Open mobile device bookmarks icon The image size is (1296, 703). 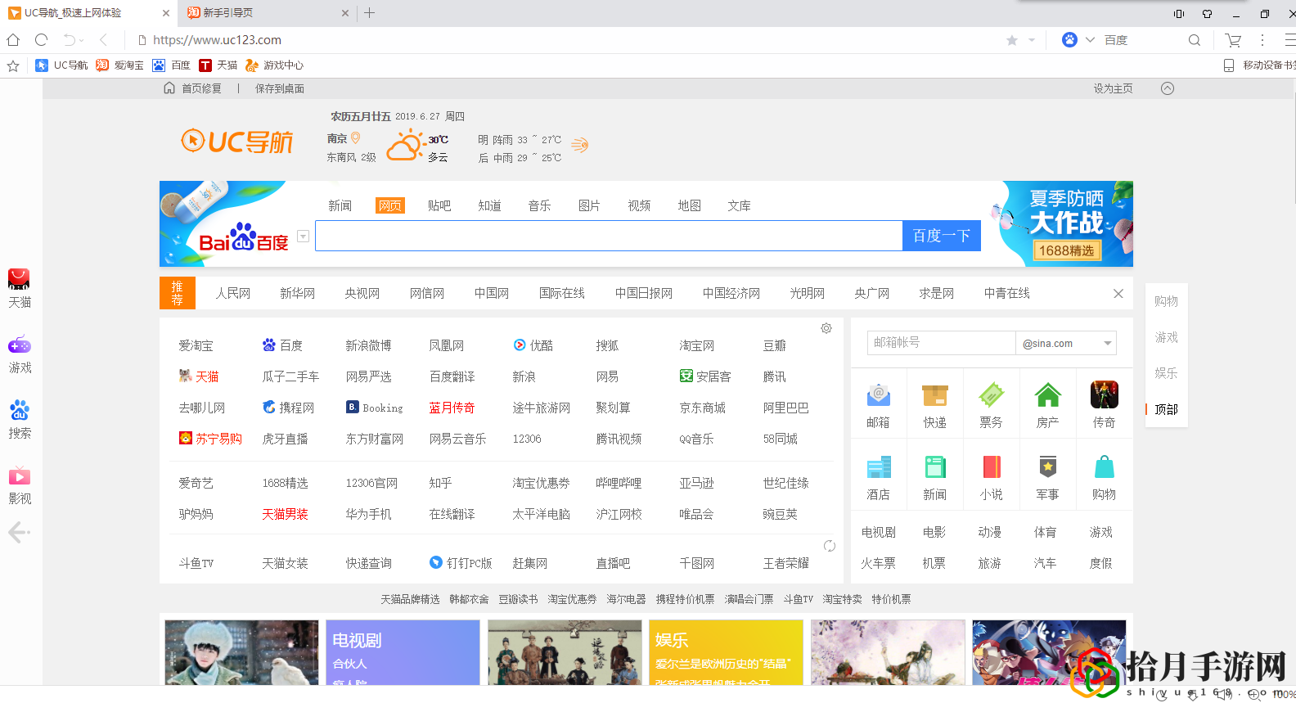pos(1228,65)
